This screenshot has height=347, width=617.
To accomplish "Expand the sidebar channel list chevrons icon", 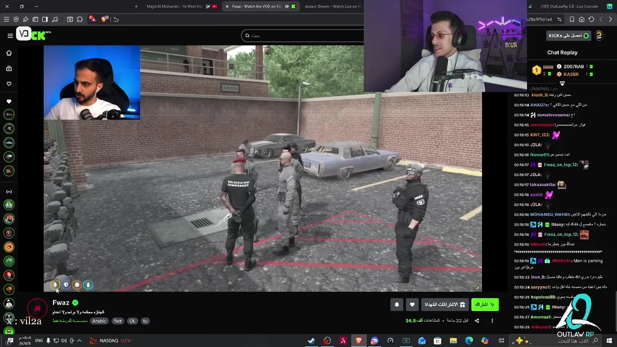I will point(9,192).
